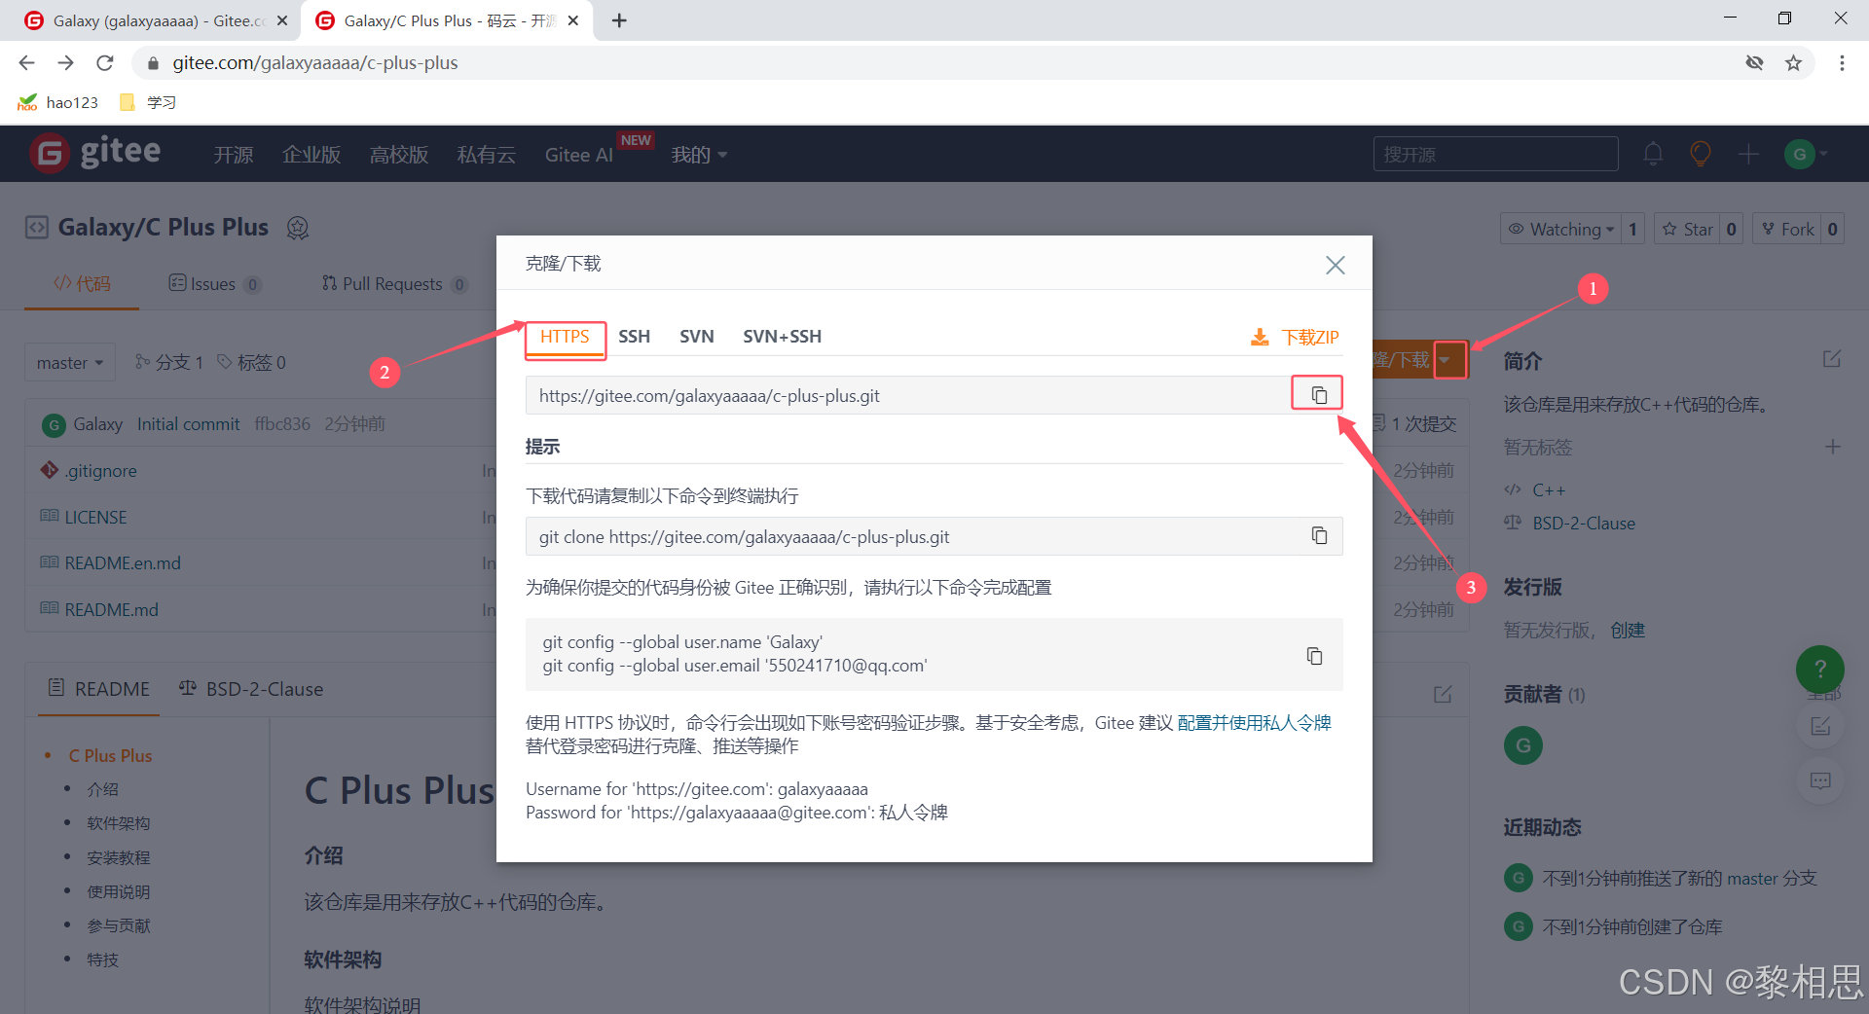Open the help question-mark button
1869x1014 pixels.
point(1820,670)
